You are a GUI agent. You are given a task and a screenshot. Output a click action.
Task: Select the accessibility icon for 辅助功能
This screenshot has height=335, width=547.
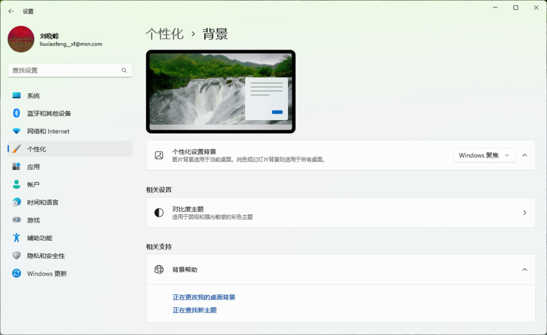pyautogui.click(x=16, y=237)
